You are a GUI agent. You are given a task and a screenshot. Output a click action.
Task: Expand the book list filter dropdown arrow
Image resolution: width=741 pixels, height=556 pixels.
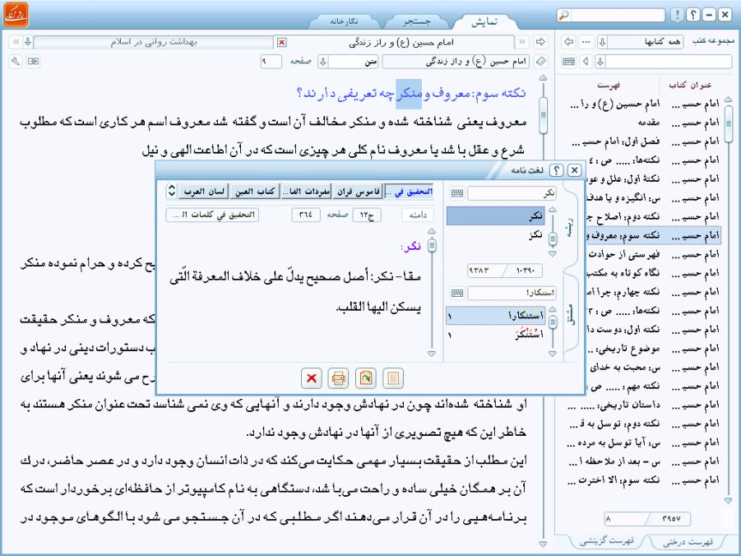click(x=600, y=62)
